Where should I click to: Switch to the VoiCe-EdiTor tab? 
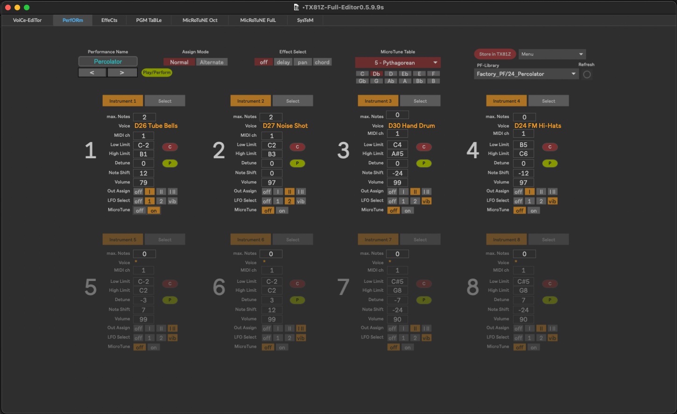(x=27, y=20)
